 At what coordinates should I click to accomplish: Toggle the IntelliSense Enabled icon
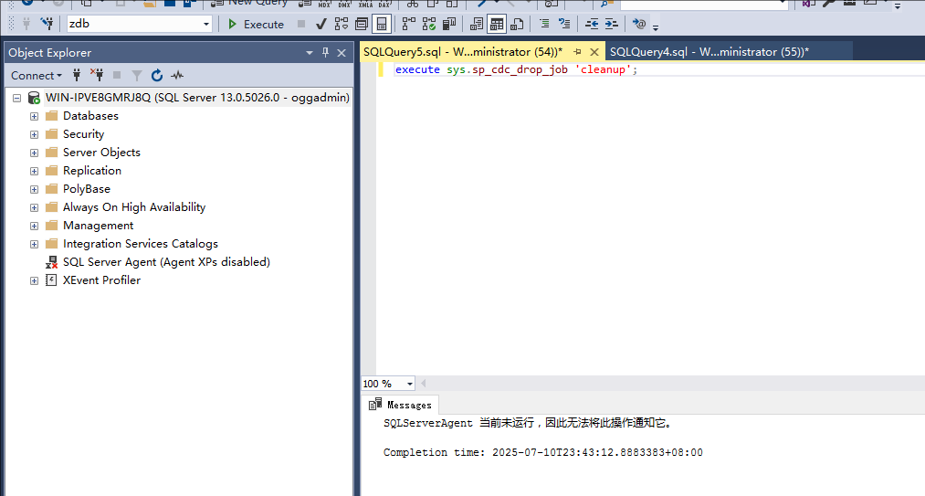click(382, 25)
